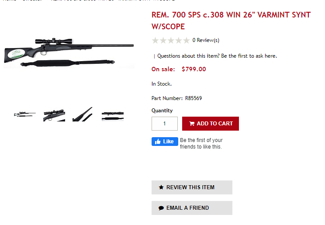Select the third rating star
325x225 pixels.
click(x=171, y=41)
